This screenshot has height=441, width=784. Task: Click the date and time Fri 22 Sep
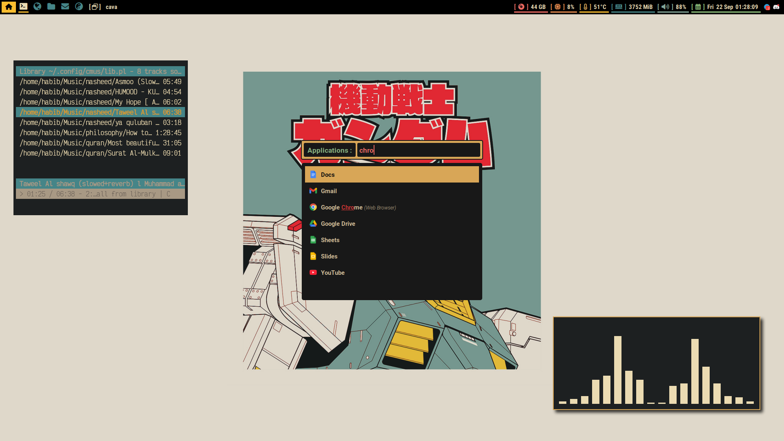click(733, 7)
